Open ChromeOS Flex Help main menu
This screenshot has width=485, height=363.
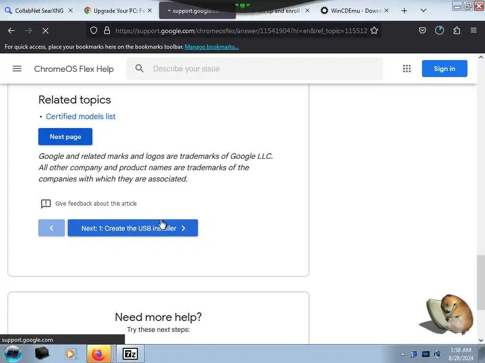17,69
